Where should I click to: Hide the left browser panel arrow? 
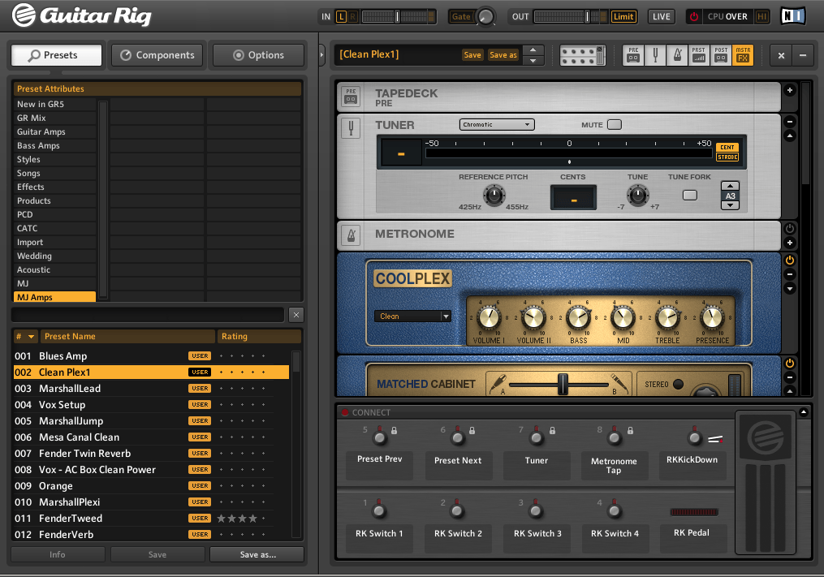(321, 55)
